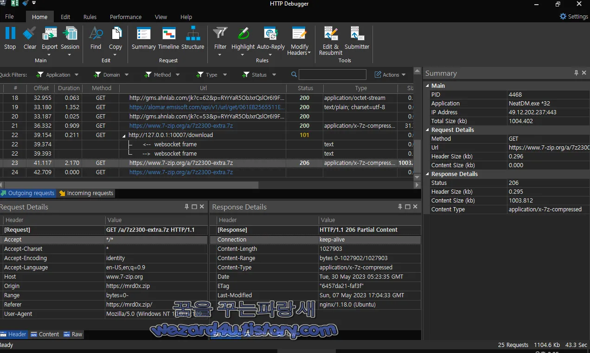
Task: Sort requests by Url column header
Action: tap(203, 88)
